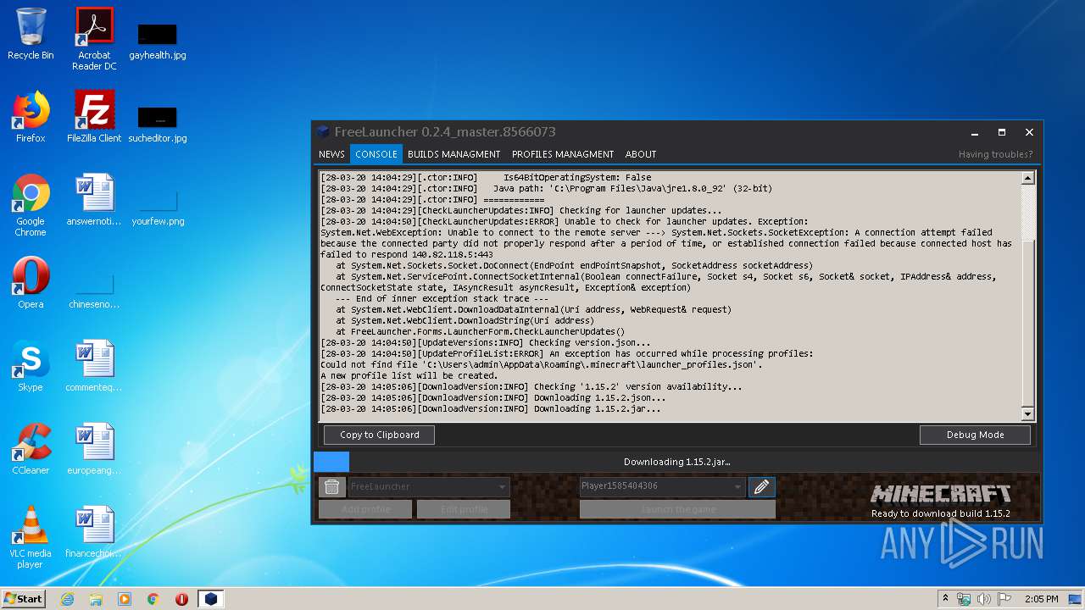Open Windows Media Player taskbar icon

125,599
